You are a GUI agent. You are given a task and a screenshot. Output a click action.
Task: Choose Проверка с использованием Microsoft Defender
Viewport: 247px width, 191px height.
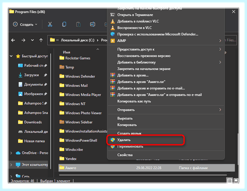166,34
